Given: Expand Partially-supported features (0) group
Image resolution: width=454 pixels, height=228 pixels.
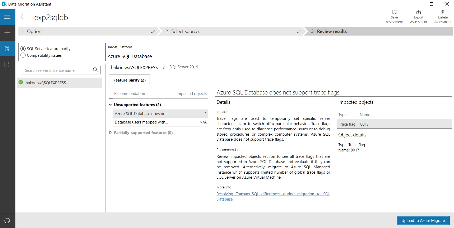Looking at the screenshot, I should (110, 132).
